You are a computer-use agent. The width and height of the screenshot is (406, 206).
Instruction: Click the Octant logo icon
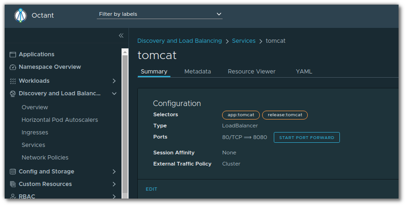[20, 15]
